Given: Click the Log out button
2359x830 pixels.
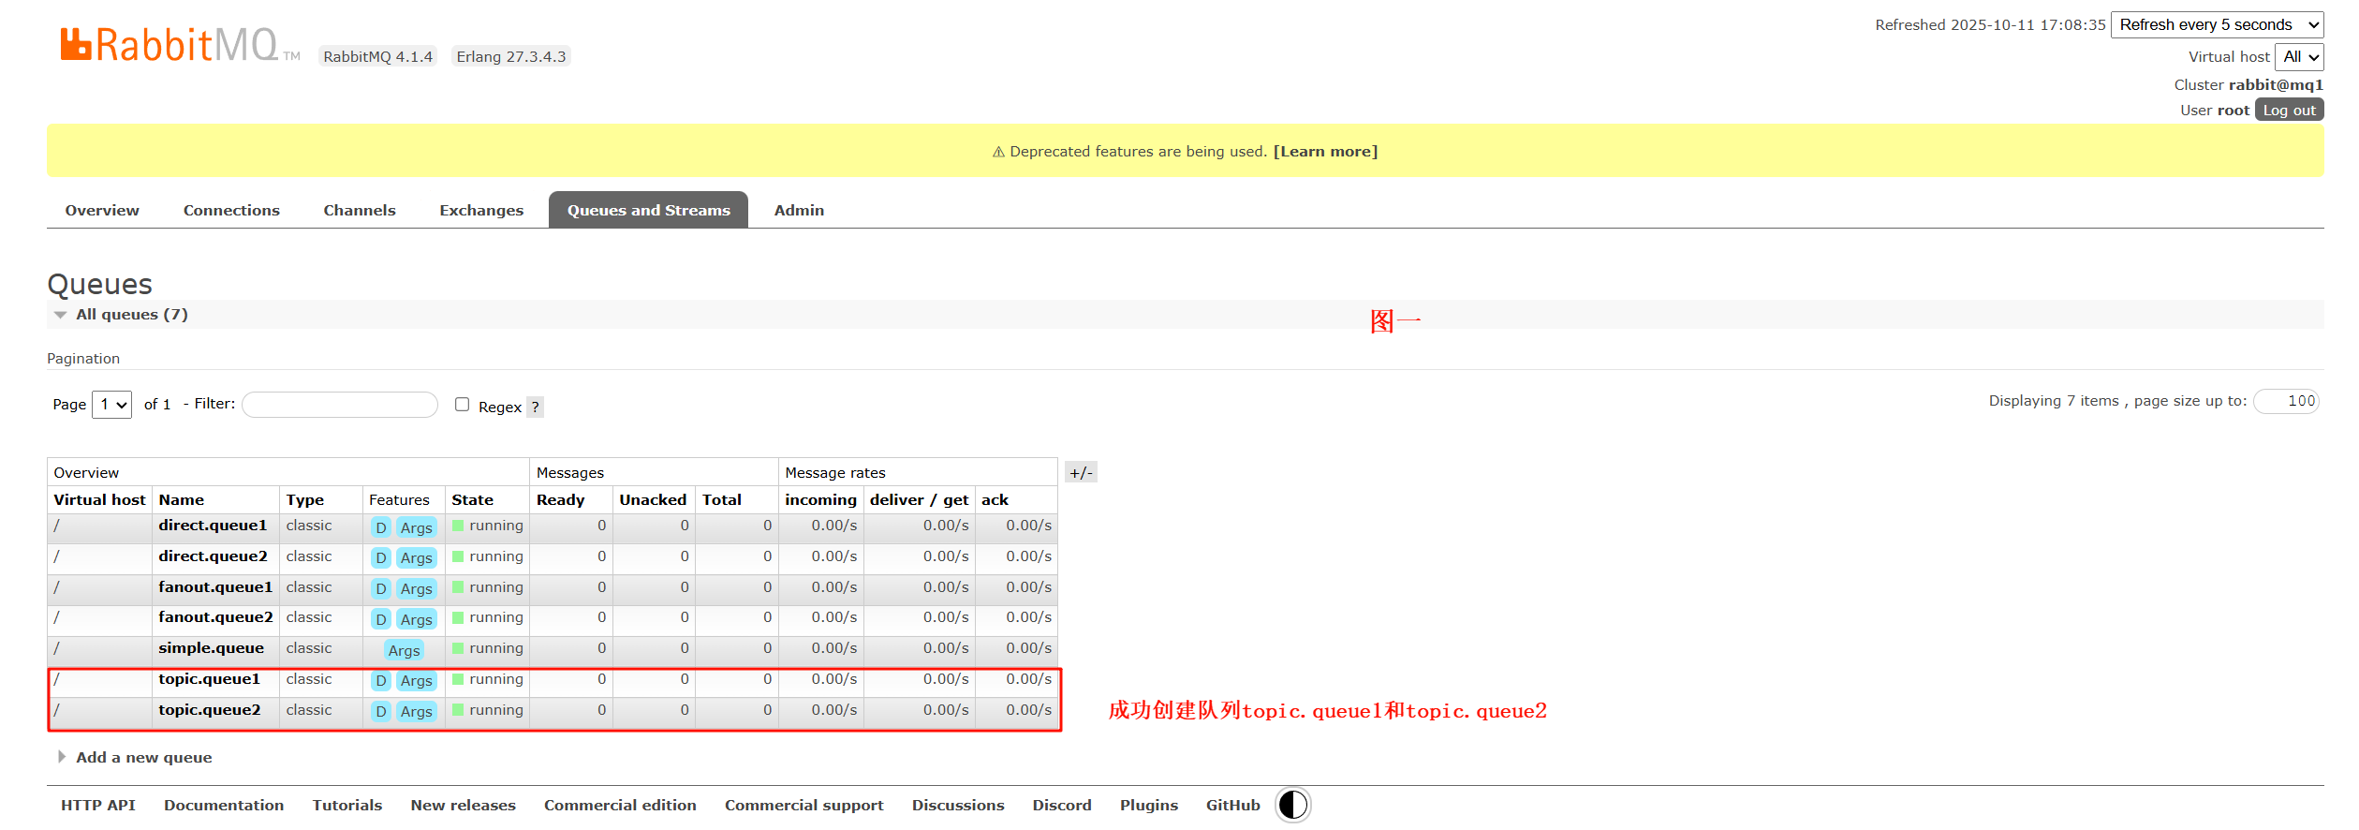Looking at the screenshot, I should [x=2289, y=110].
